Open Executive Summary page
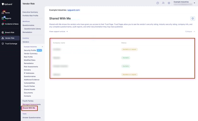The height and width of the screenshot is (121, 198). [32, 12]
